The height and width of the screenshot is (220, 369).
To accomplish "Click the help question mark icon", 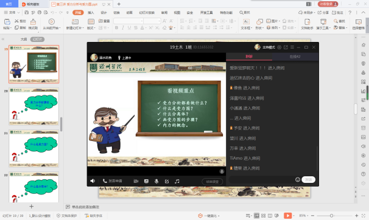I will coord(350,12).
